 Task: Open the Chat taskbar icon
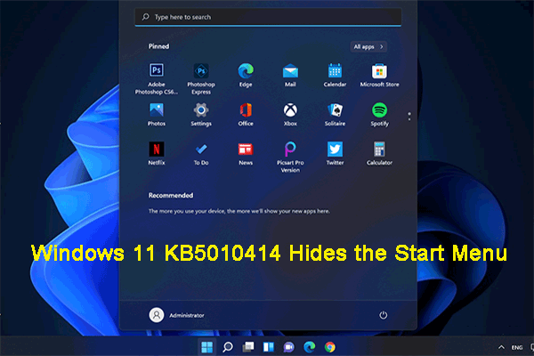tap(288, 347)
